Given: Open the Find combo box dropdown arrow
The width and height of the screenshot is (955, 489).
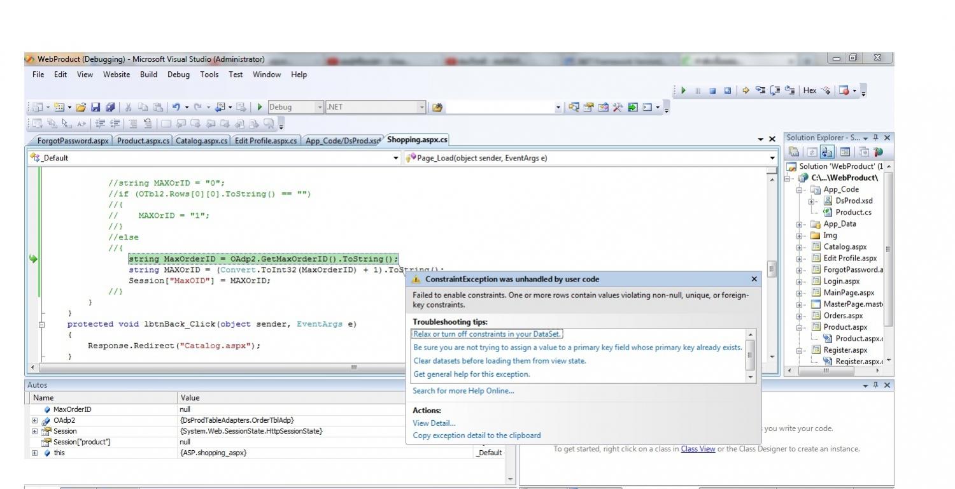Looking at the screenshot, I should (x=558, y=107).
